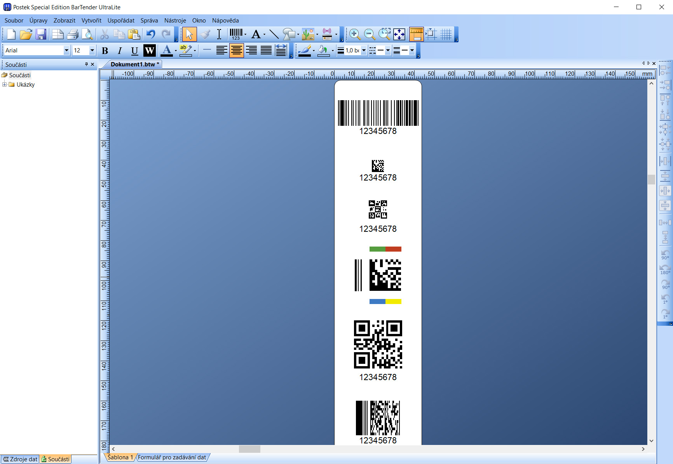Image resolution: width=673 pixels, height=464 pixels.
Task: Click the Zoom Out magnifier icon
Action: [x=370, y=34]
